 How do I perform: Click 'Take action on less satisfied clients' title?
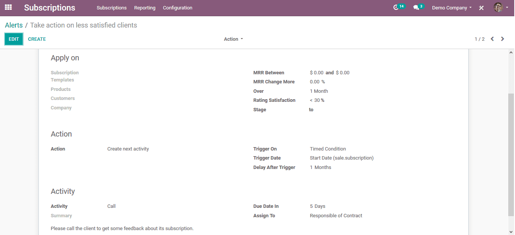pos(84,25)
